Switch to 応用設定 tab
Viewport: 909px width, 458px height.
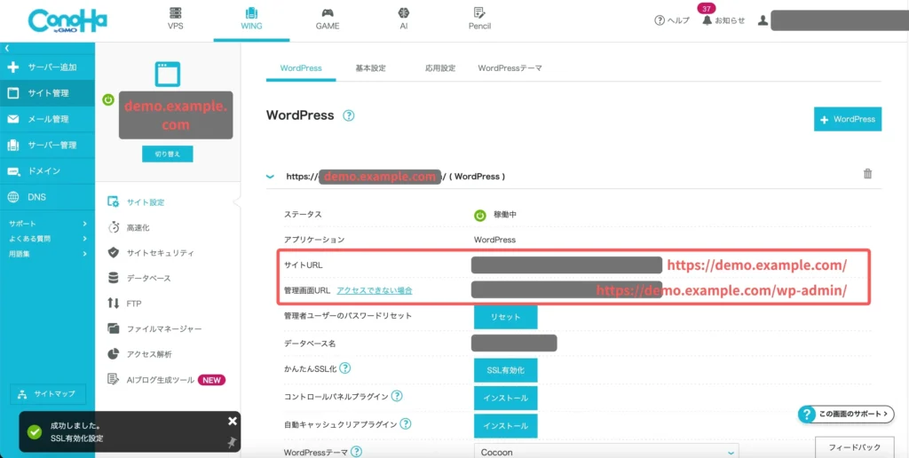pos(440,67)
